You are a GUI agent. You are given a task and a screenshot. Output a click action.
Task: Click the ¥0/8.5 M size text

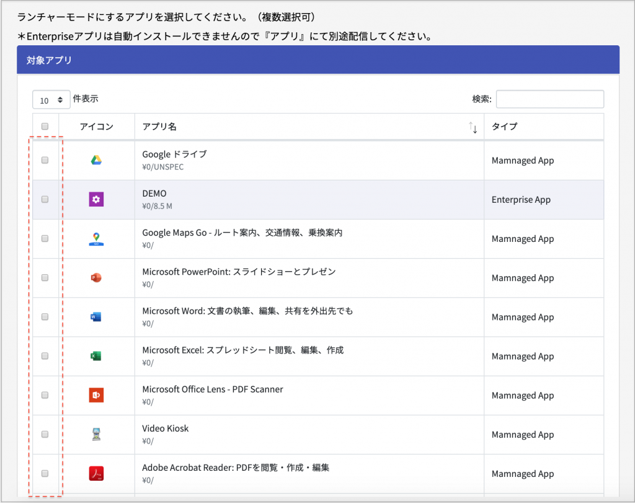[157, 206]
